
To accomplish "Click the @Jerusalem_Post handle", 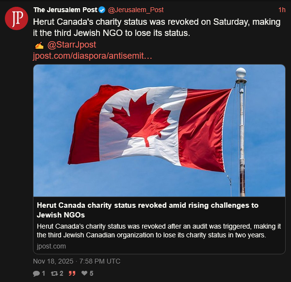I will (135, 10).
